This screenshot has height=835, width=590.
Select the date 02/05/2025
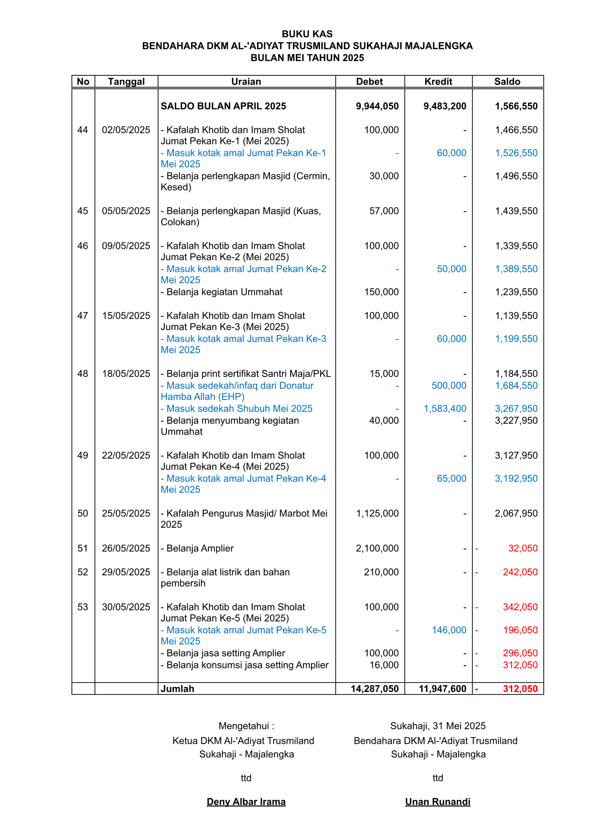click(x=126, y=130)
